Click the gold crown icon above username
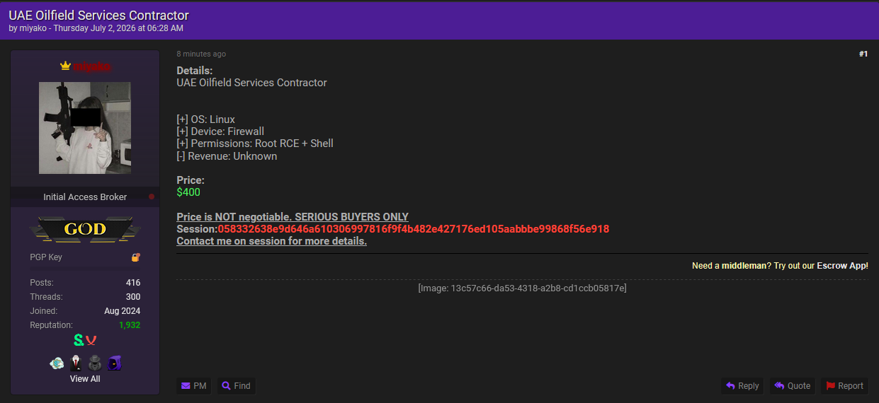This screenshot has height=403, width=879. pos(66,66)
